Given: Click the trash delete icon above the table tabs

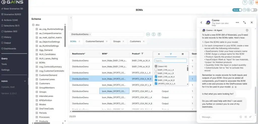Looking at the screenshot, I should coord(159,34).
